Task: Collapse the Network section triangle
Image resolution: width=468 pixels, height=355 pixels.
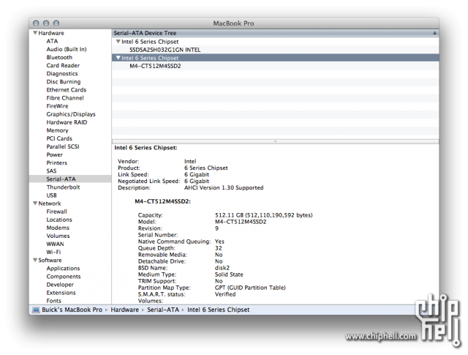Action: click(x=35, y=203)
